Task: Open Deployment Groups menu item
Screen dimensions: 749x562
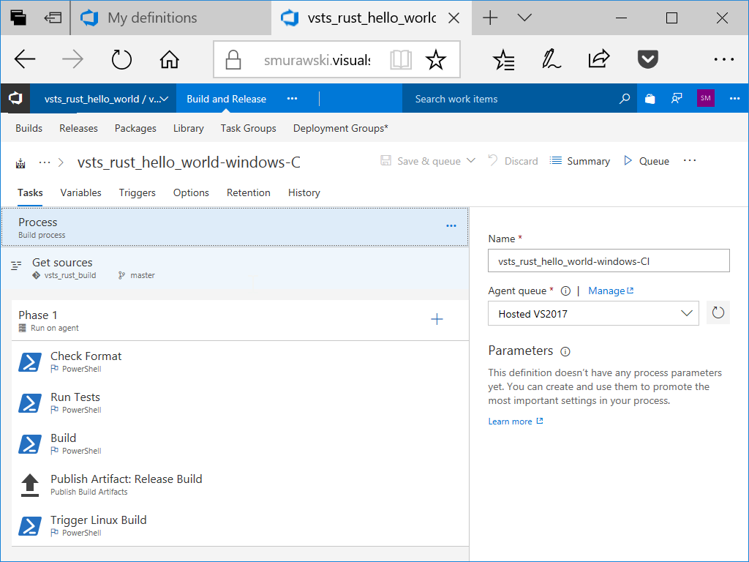Action: 341,128
